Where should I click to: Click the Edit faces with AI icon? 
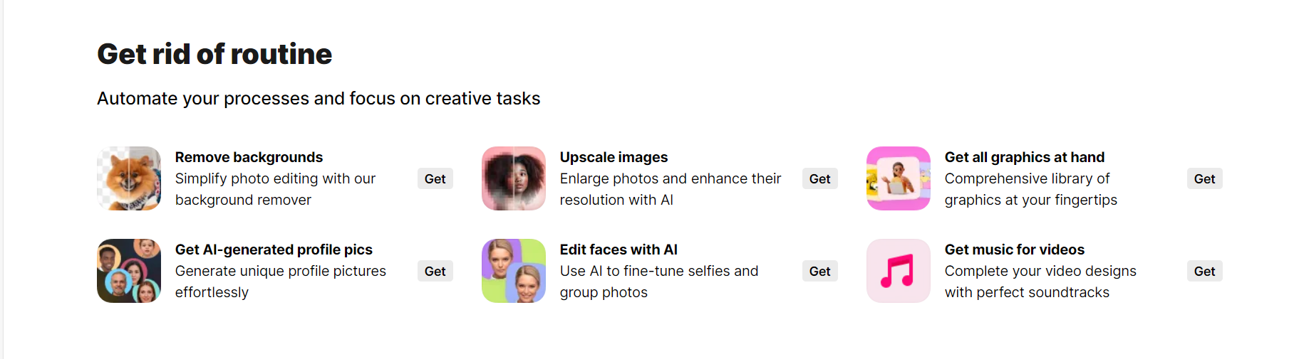coord(514,271)
